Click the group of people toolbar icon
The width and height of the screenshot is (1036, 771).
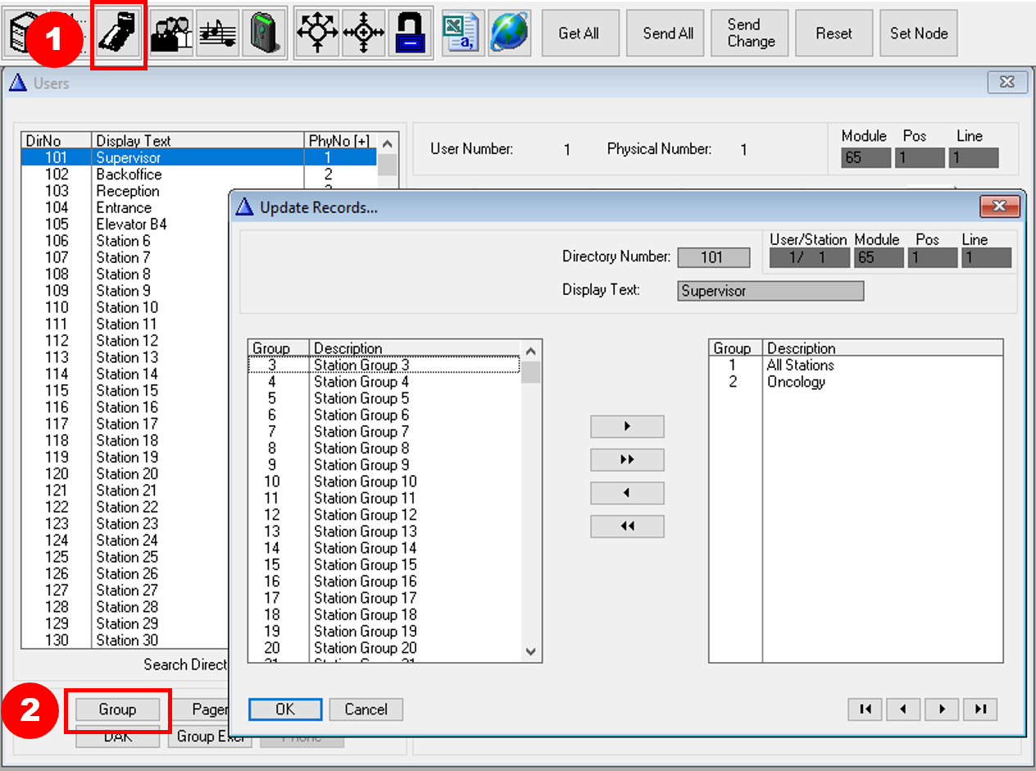170,34
